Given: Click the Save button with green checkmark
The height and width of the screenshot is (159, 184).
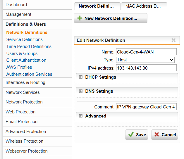Looking at the screenshot, I should pyautogui.click(x=137, y=135).
